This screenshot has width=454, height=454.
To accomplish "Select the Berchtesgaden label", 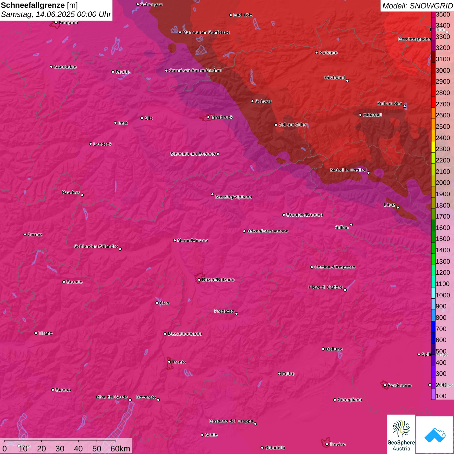I will click(415, 39).
